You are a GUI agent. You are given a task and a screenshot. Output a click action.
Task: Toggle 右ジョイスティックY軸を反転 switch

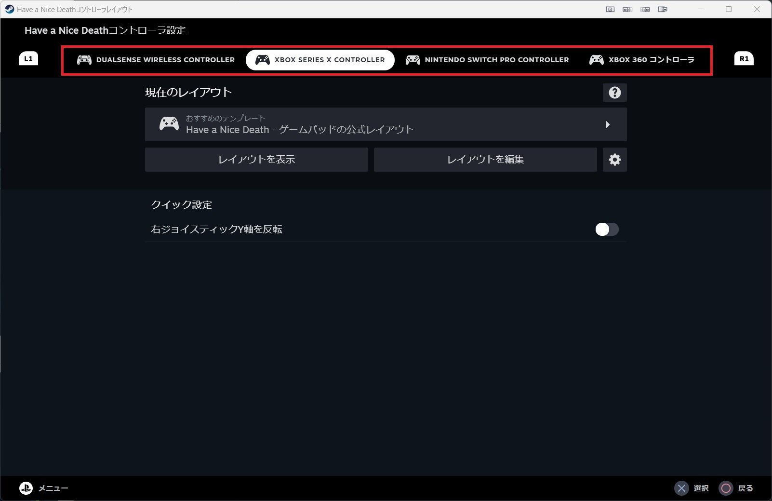tap(607, 230)
